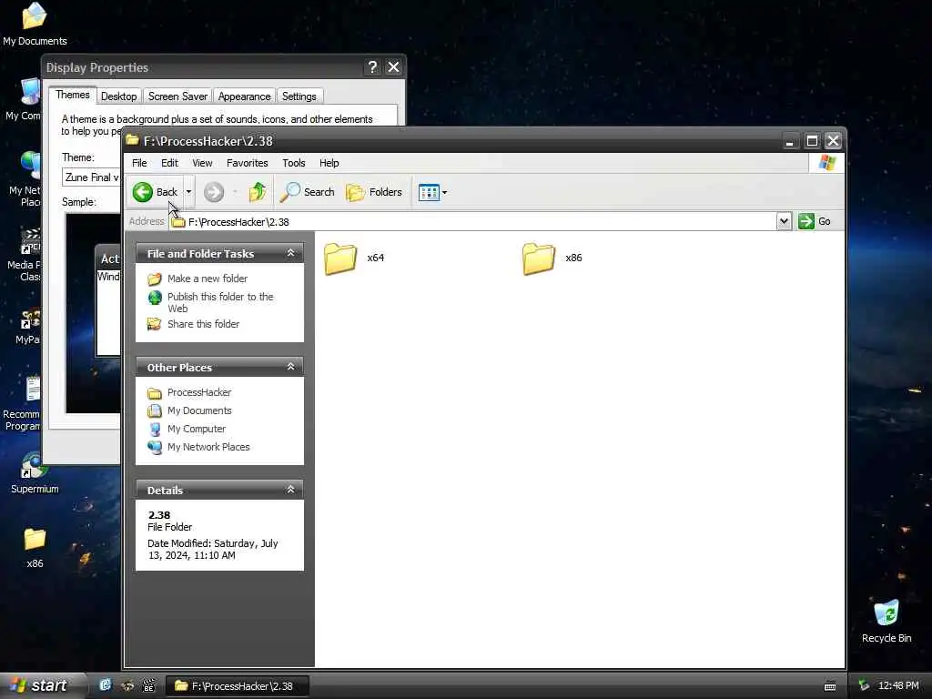Select the Recycle Bin desktop icon
This screenshot has width=932, height=699.
pyautogui.click(x=886, y=621)
